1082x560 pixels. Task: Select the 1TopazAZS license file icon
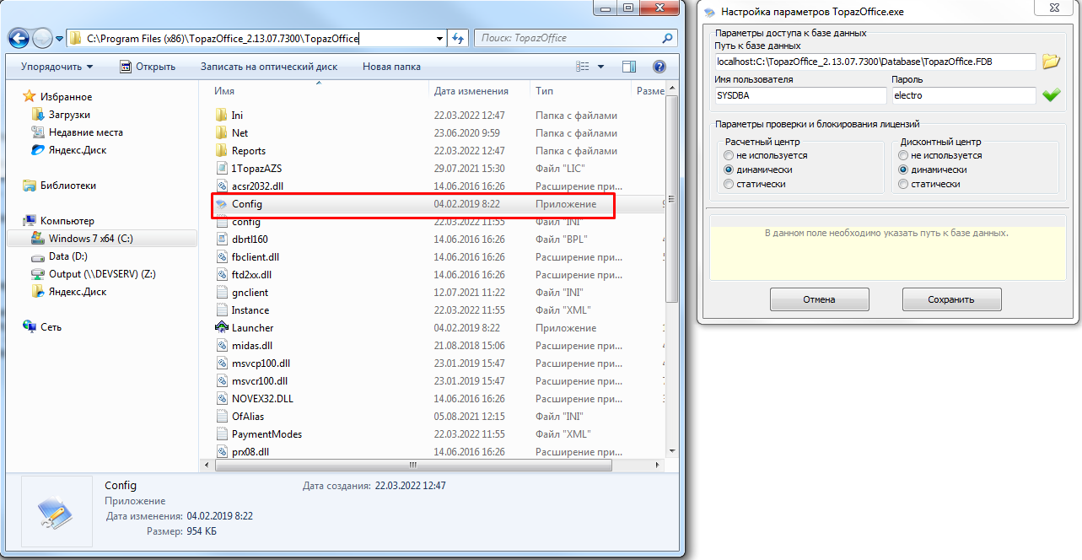tap(222, 168)
